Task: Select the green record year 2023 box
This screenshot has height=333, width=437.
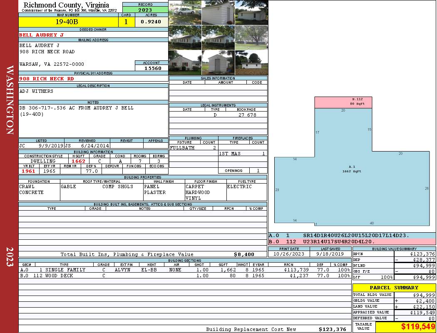Action: coord(145,10)
